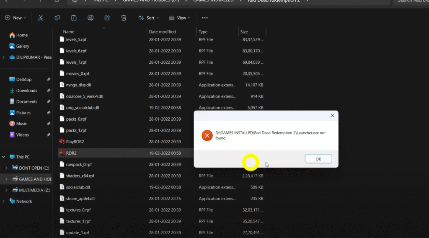Open the View dropdown
This screenshot has width=429, height=238.
tap(179, 18)
